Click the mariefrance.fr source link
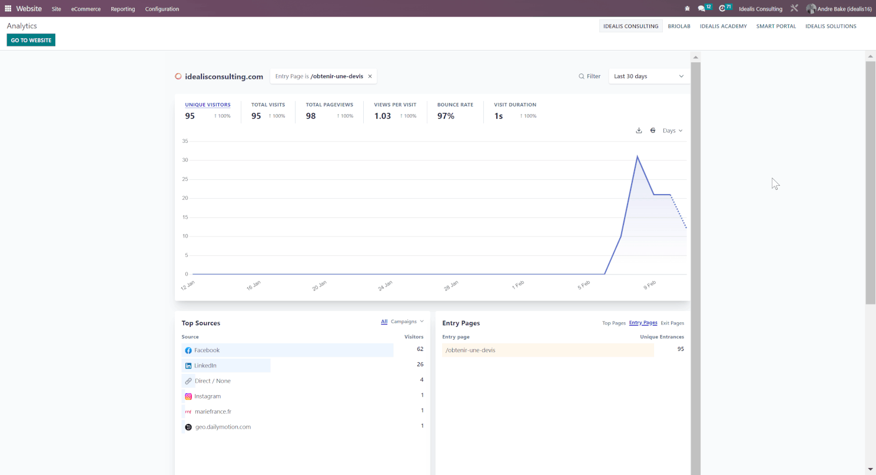Image resolution: width=876 pixels, height=475 pixels. [213, 412]
